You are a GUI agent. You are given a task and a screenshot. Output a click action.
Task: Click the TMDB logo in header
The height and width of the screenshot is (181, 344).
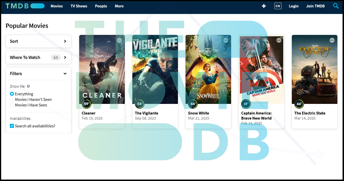[25, 6]
